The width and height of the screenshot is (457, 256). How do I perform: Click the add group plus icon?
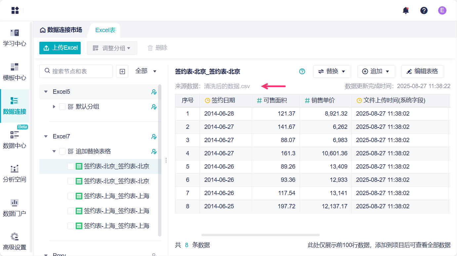pyautogui.click(x=122, y=71)
